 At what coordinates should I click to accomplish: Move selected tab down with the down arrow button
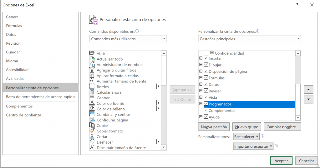click(x=308, y=99)
